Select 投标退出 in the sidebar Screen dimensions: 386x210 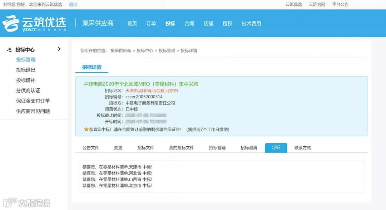click(x=26, y=70)
